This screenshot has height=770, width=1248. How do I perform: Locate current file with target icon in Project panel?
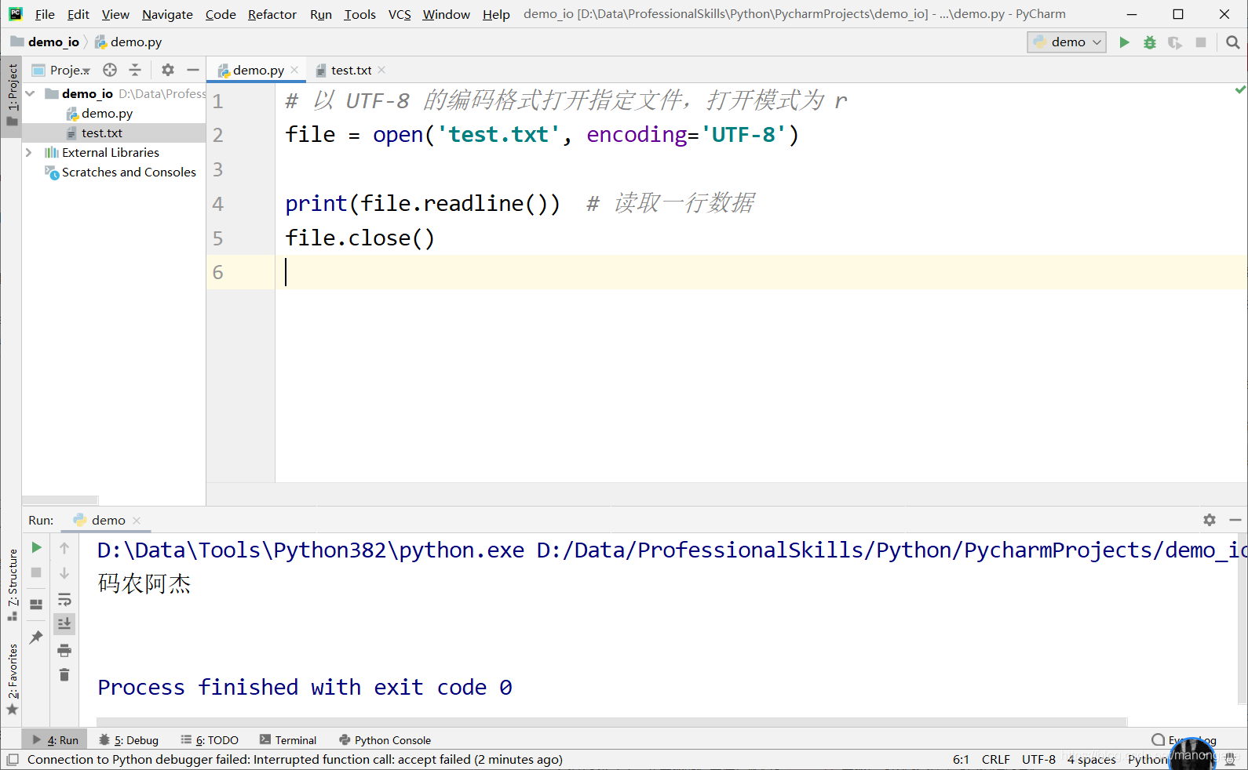(x=110, y=70)
